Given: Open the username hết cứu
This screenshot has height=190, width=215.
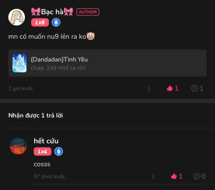Looking at the screenshot, I should [x=46, y=141].
